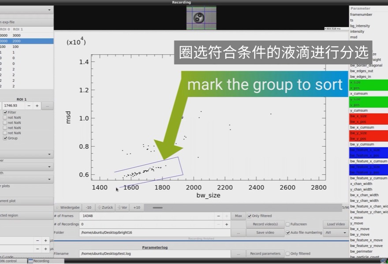Browse for the Folder path with the ... button
The width and height of the screenshot is (388, 264).
click(238, 233)
